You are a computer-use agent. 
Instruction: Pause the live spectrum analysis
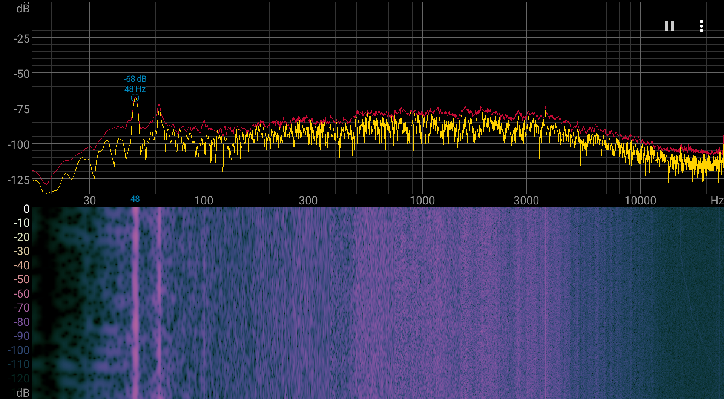tap(669, 26)
